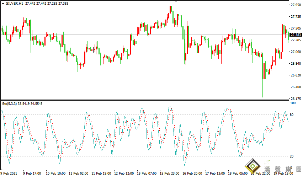Click the current price tag 27.383
This screenshot has height=176, width=303.
tap(296, 35)
